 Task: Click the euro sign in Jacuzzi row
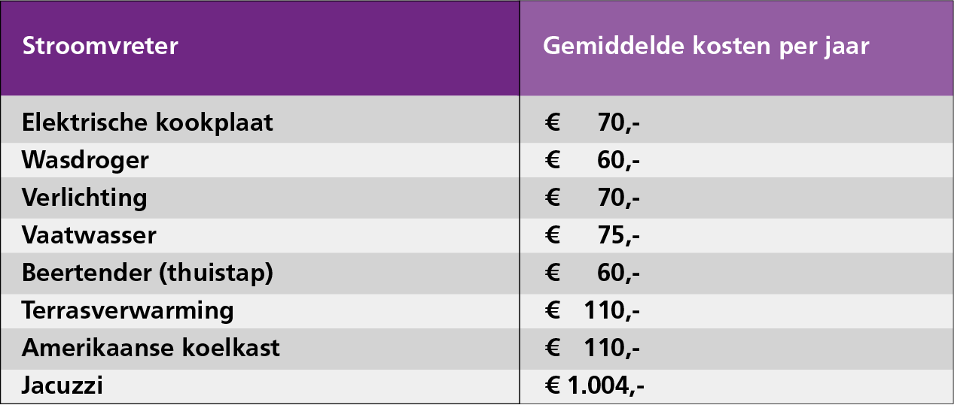[x=553, y=386]
